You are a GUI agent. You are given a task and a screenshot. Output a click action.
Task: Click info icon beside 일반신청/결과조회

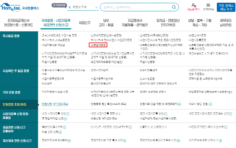(65, 127)
